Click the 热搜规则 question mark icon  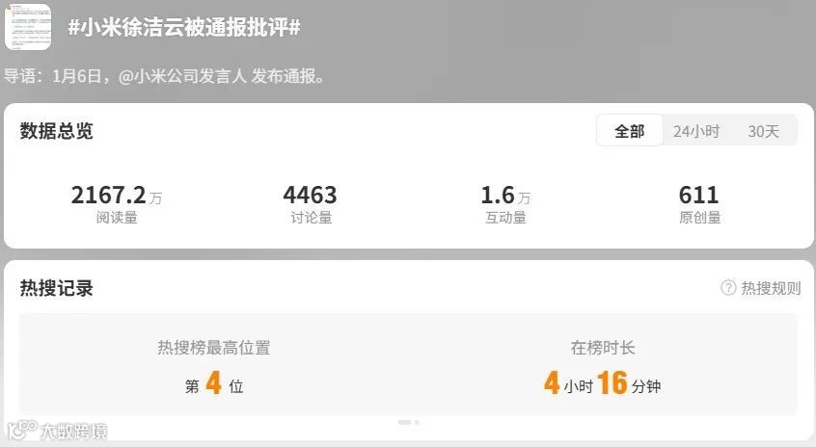pyautogui.click(x=728, y=287)
